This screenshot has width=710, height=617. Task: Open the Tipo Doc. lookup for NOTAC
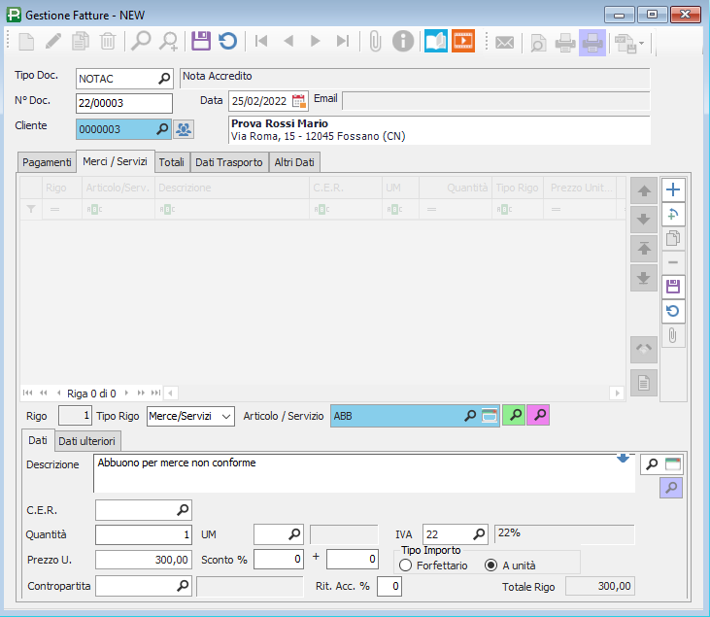(163, 78)
